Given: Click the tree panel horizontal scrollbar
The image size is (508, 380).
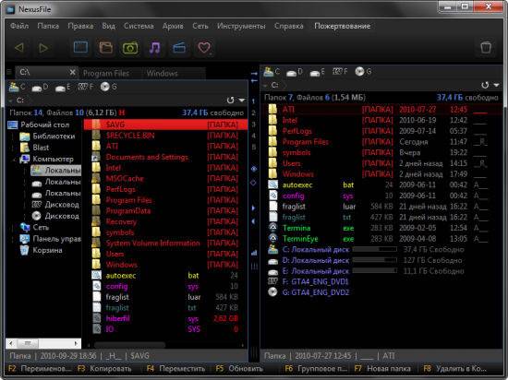Looking at the screenshot, I should [x=43, y=343].
